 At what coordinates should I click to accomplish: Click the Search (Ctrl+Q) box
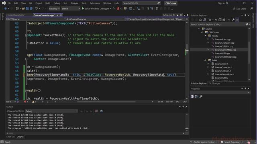point(141,3)
